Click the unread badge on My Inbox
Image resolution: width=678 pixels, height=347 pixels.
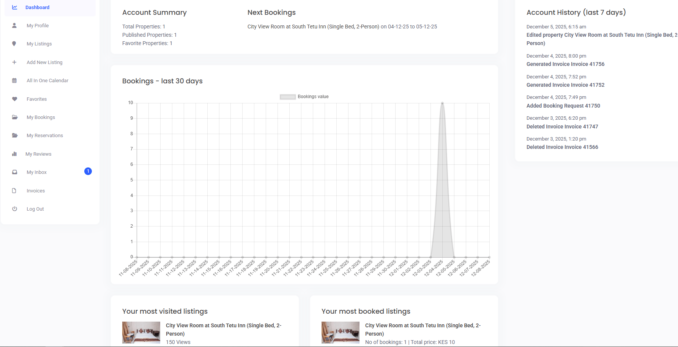tap(88, 171)
